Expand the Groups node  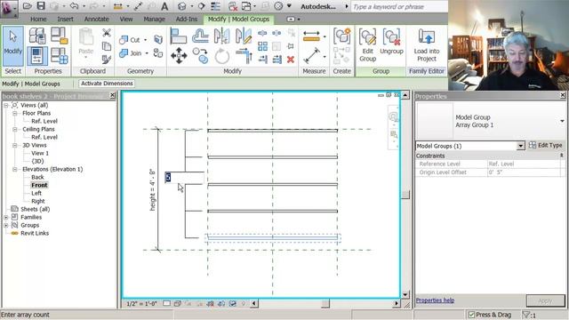pos(6,225)
